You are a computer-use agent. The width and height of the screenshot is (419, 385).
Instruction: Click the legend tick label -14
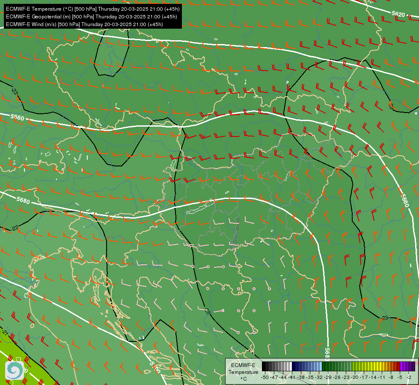[372, 378]
